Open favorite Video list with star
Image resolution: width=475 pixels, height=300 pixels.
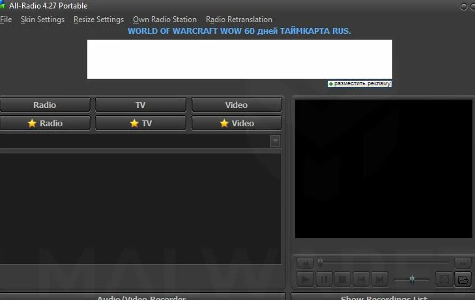pyautogui.click(x=237, y=123)
